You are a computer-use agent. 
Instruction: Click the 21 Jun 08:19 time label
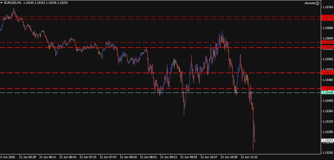(x=129, y=157)
